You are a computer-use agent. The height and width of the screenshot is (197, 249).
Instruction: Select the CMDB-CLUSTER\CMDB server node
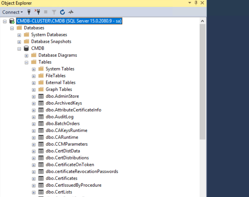(69, 21)
